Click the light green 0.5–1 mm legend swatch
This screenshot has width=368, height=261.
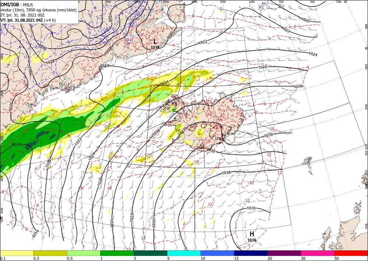click(x=84, y=253)
